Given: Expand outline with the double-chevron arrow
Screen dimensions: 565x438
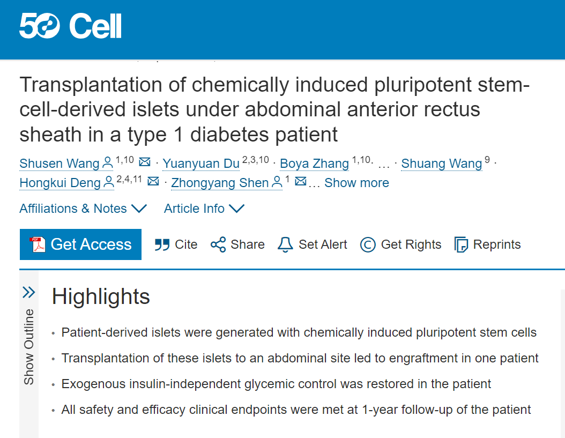Looking at the screenshot, I should pyautogui.click(x=29, y=292).
